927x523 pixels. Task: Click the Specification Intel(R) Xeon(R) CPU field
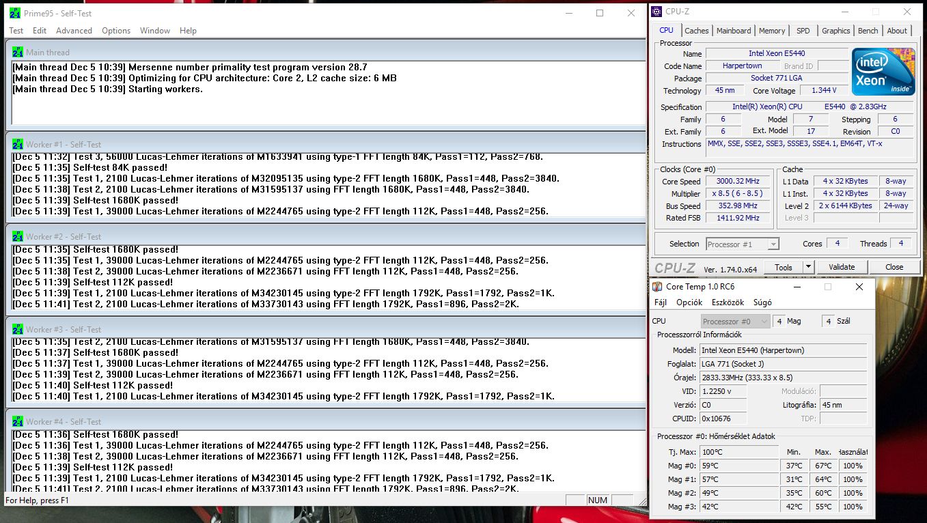click(809, 107)
